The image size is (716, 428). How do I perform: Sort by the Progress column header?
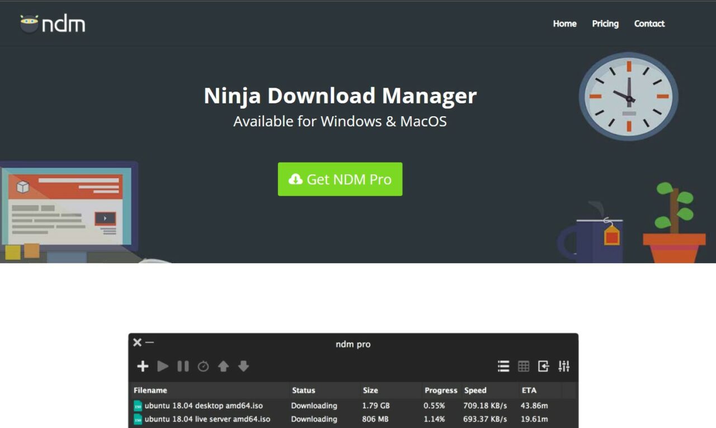coord(441,390)
